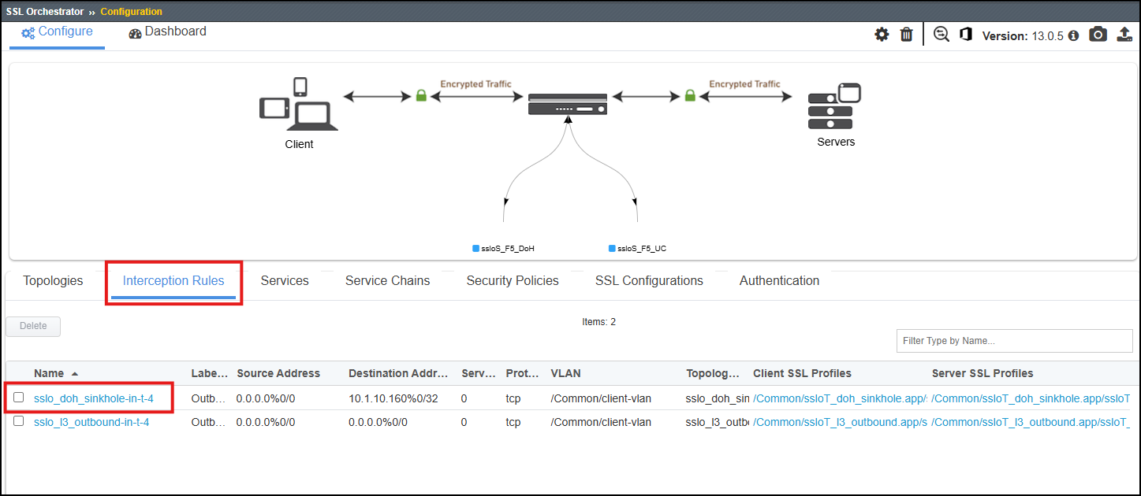Click the magnifier search-compare icon
Viewport: 1141px width, 496px height.
pos(942,35)
